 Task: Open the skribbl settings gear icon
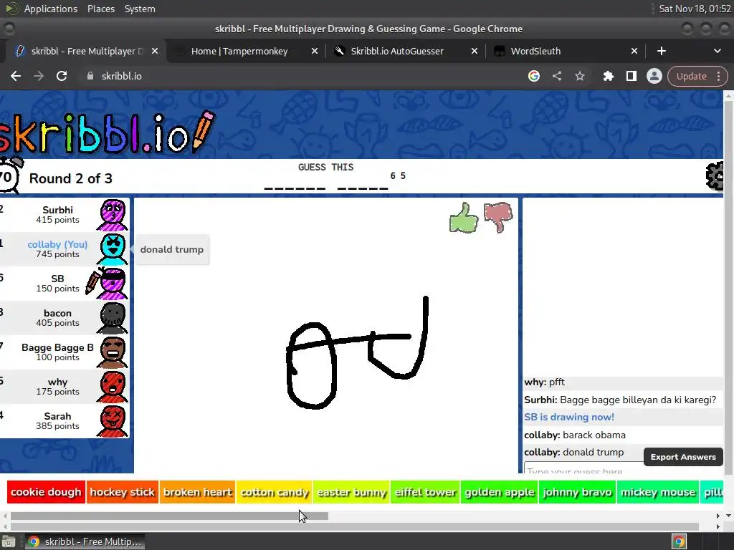[x=715, y=176]
